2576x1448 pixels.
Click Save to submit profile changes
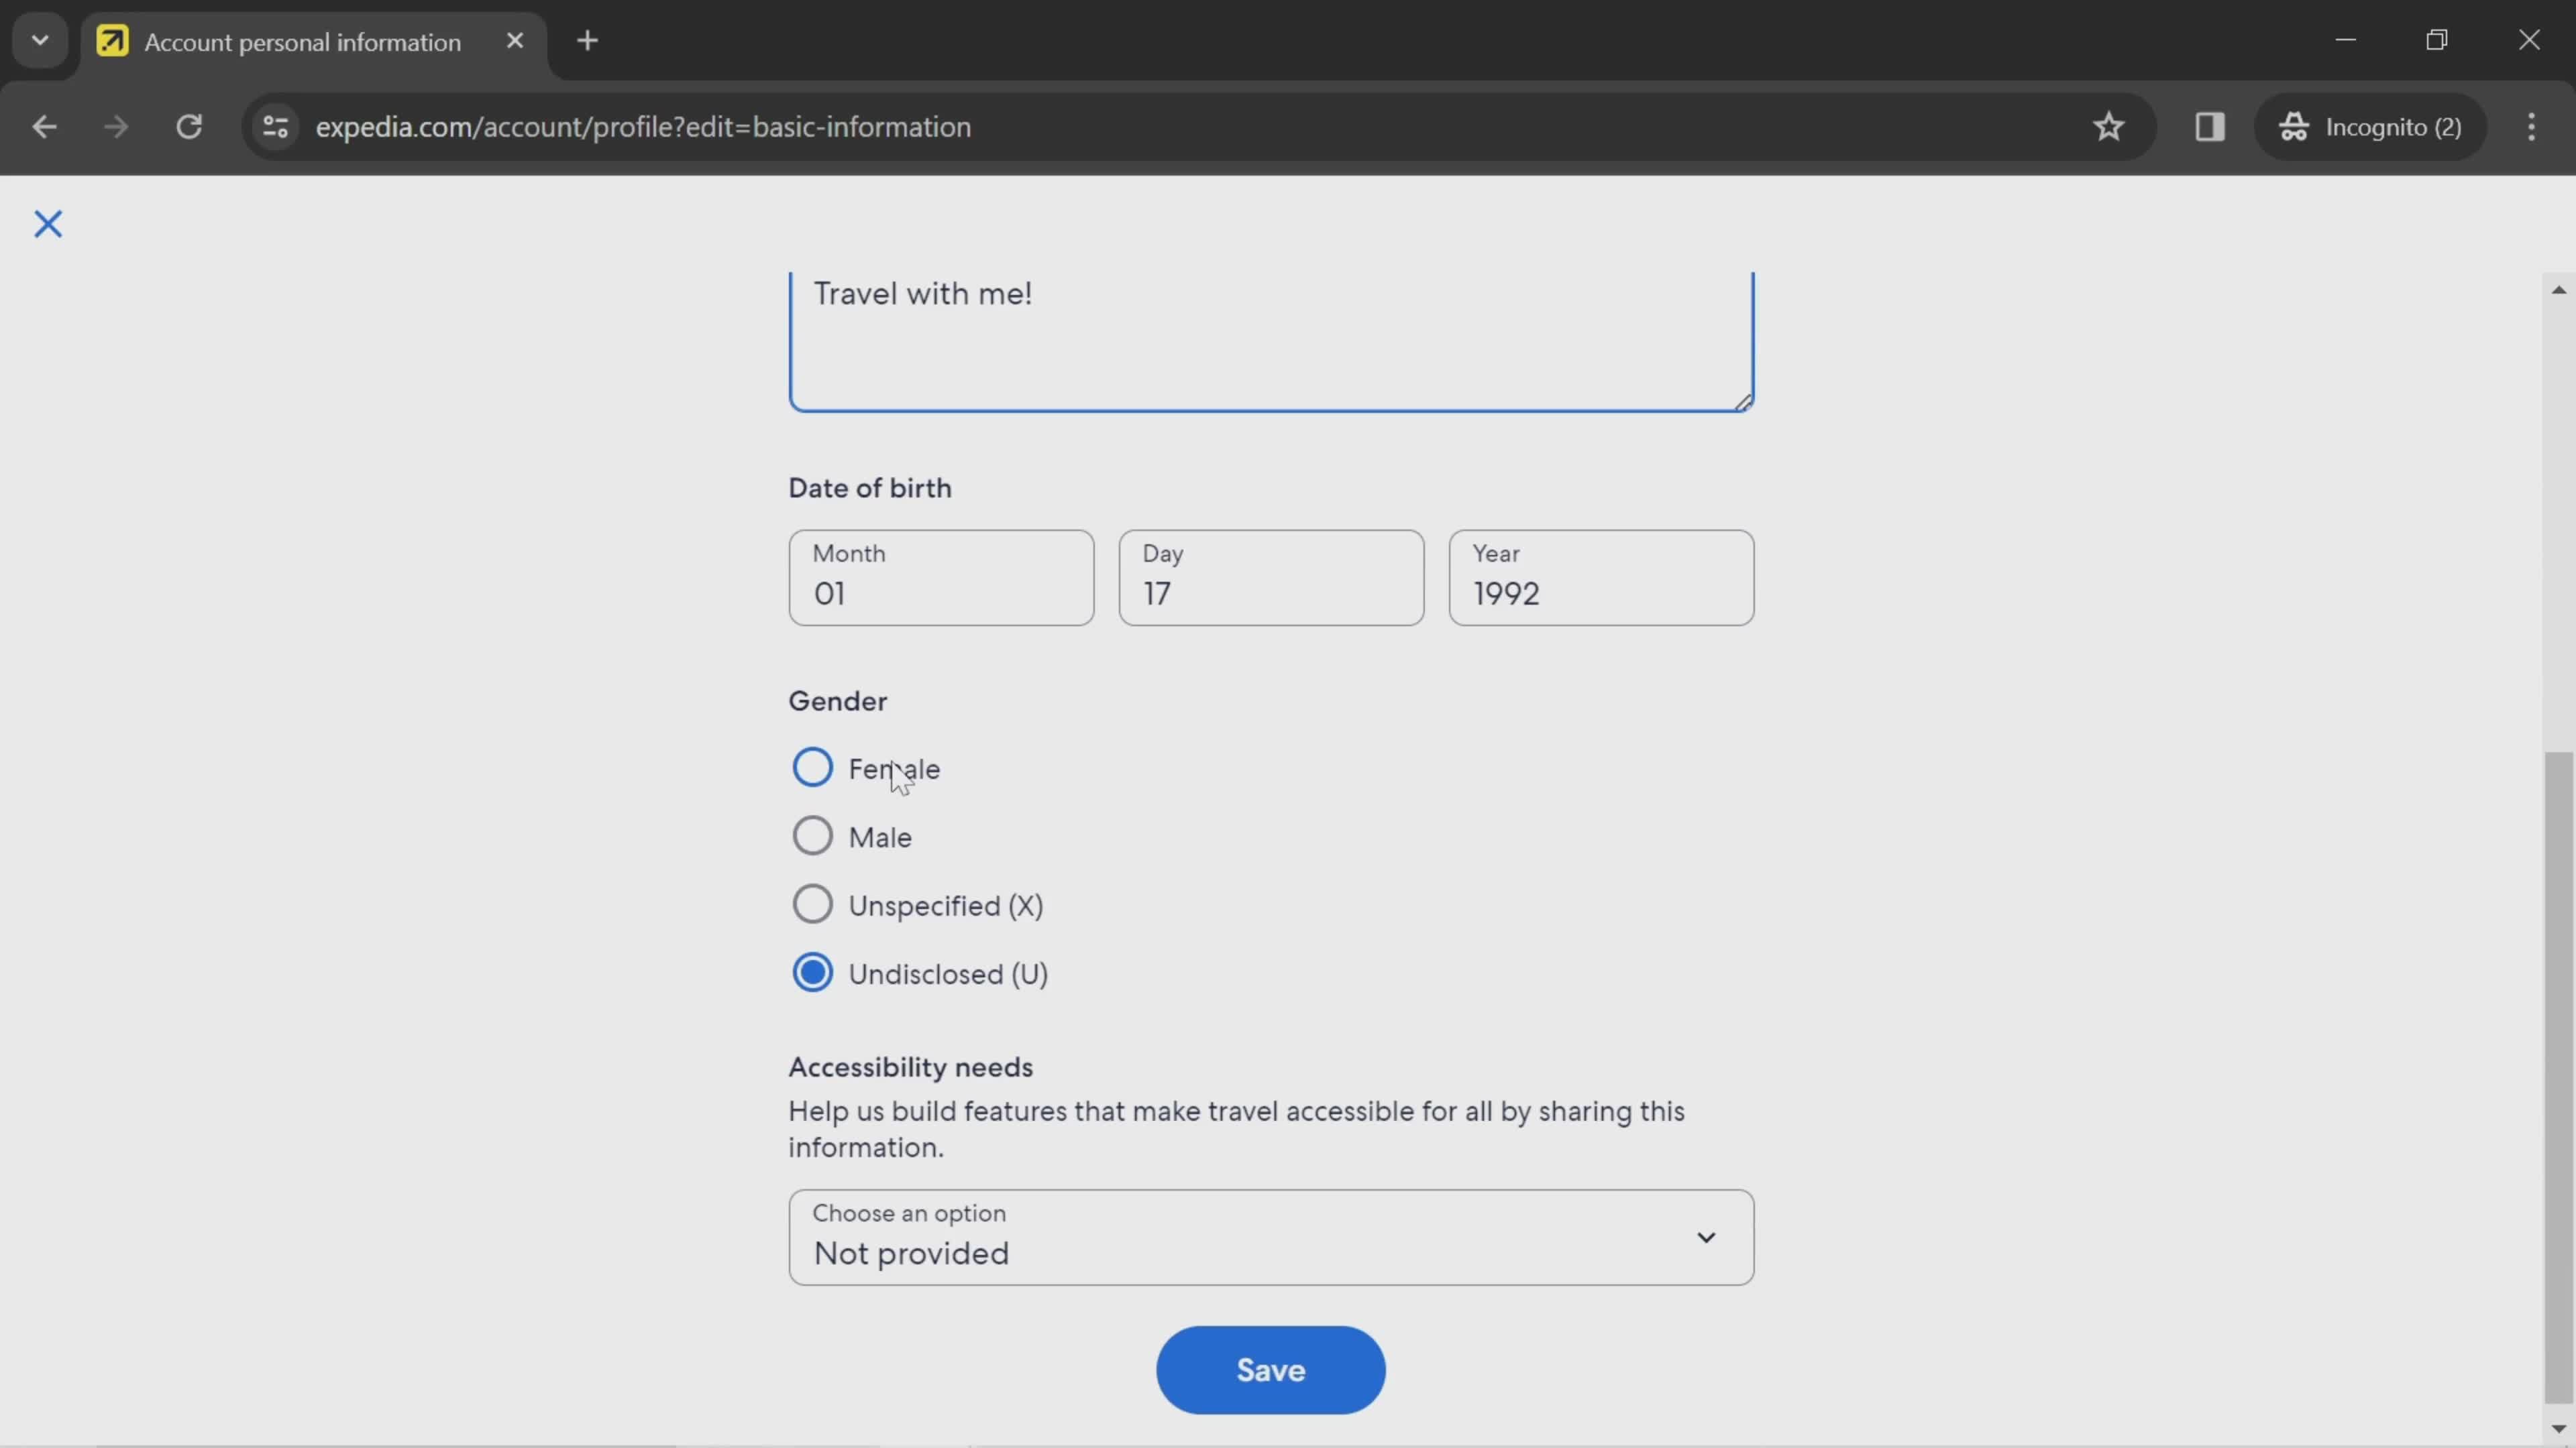point(1271,1368)
